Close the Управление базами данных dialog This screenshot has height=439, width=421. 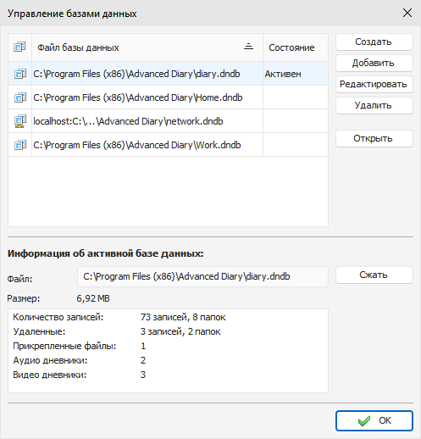(407, 13)
